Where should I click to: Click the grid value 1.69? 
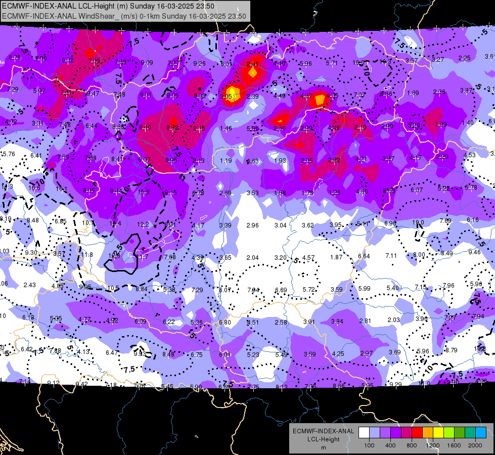click(x=413, y=93)
